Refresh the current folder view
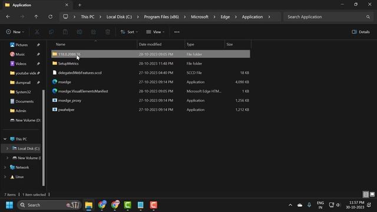This screenshot has height=212, width=377. (50, 17)
